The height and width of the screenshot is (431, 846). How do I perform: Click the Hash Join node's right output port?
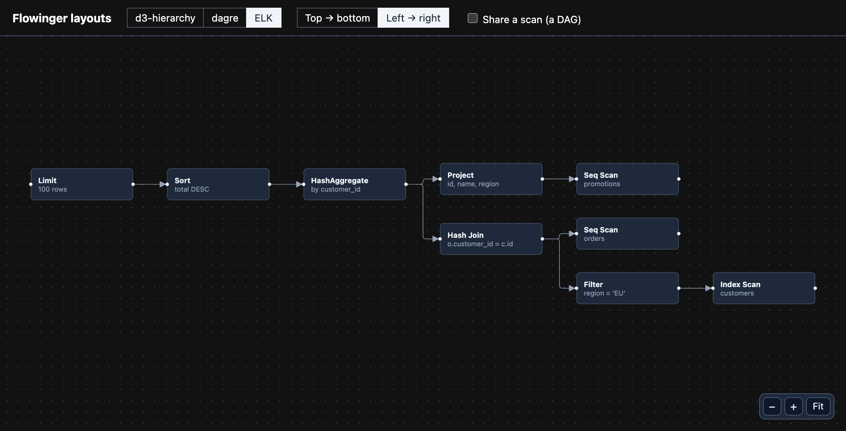click(x=542, y=239)
